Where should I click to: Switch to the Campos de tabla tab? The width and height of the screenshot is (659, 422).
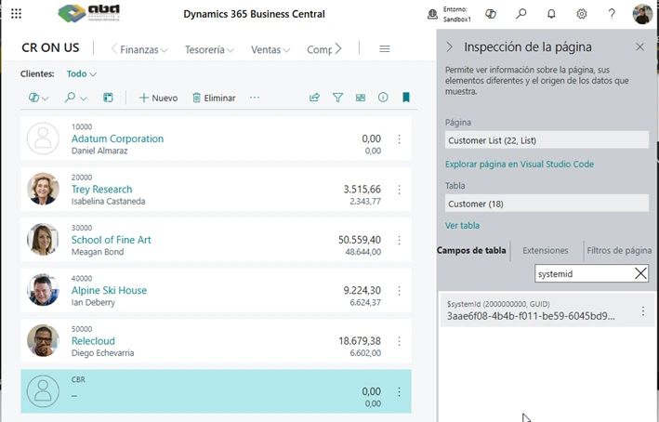point(471,251)
